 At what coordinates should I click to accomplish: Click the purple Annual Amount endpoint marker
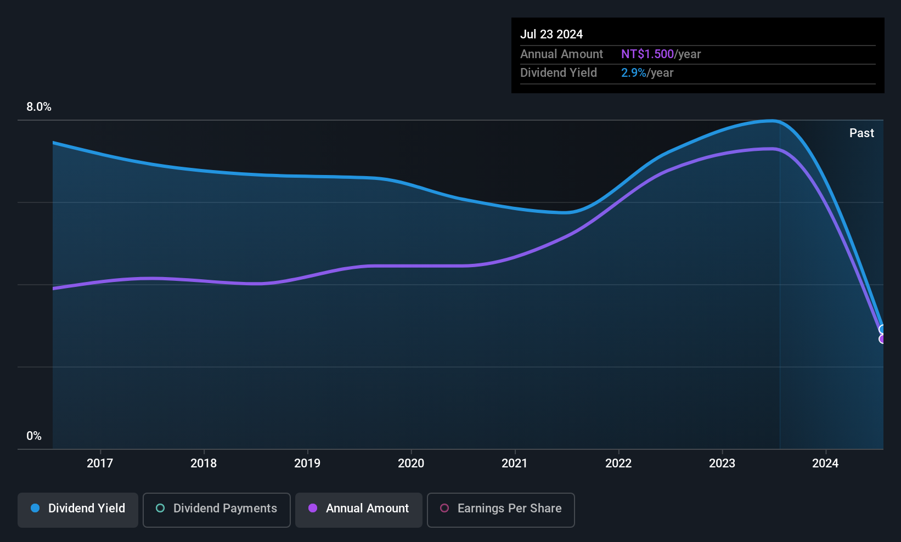pos(883,339)
